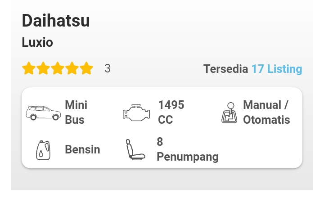Click the Bensin fuel type text
324x198 pixels.
click(82, 149)
